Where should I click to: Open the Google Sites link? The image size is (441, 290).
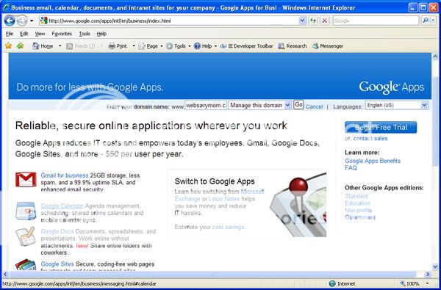pyautogui.click(x=57, y=264)
